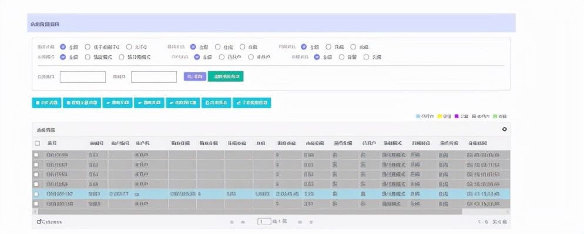Viewport: 584px width, 234px height.
Task: Jump to the last page using the rightmost pager arrow
Action: 311,222
